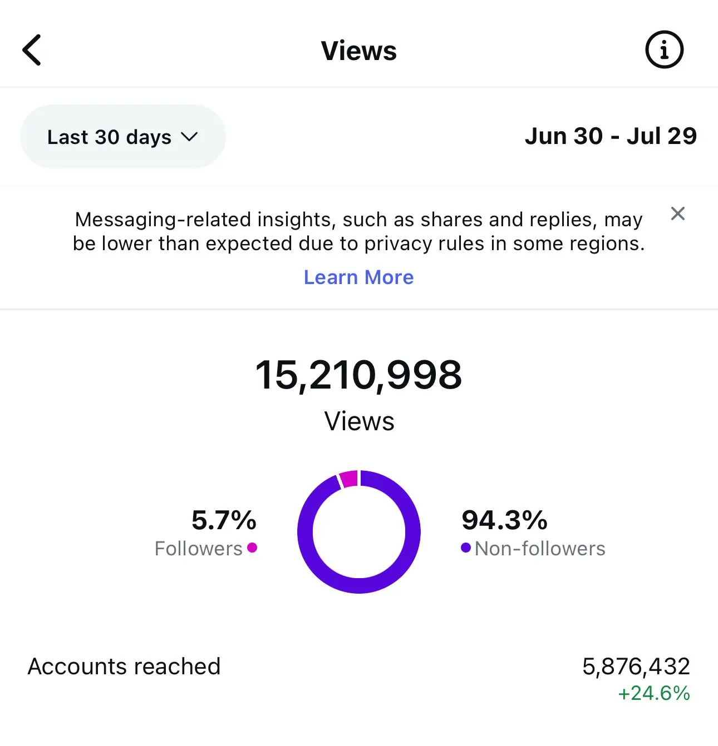The width and height of the screenshot is (718, 746).
Task: Dismiss the messaging insights notice
Action: pyautogui.click(x=678, y=214)
